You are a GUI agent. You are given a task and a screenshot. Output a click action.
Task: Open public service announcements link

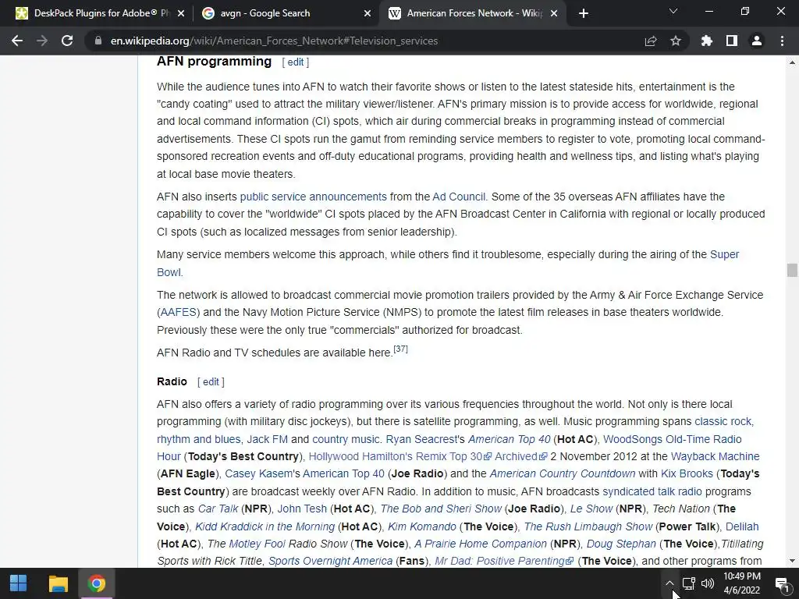click(x=314, y=197)
